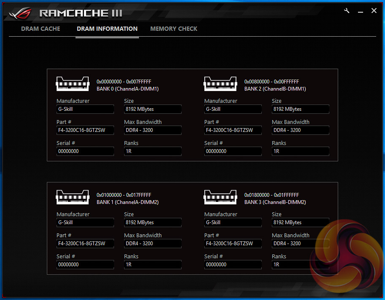Click the text BANK 3 (ChannelB-DIMM2)
The width and height of the screenshot is (385, 300).
click(275, 202)
